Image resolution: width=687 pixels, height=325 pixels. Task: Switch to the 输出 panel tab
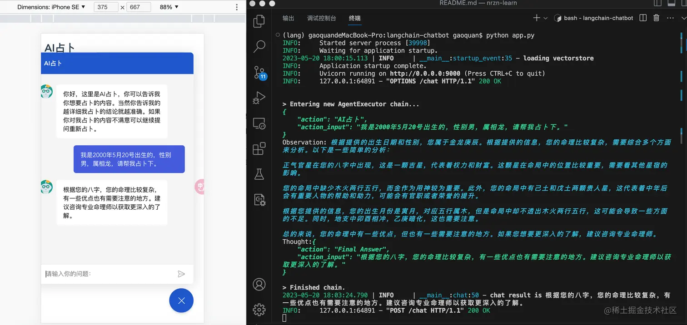pos(288,18)
